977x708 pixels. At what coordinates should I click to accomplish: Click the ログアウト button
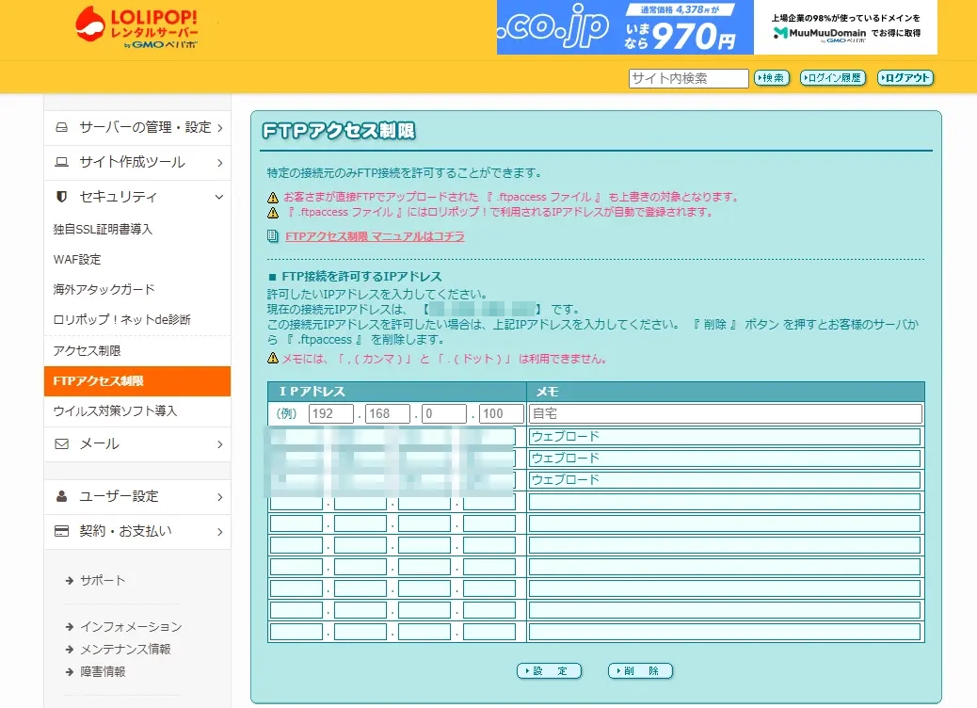tap(905, 78)
